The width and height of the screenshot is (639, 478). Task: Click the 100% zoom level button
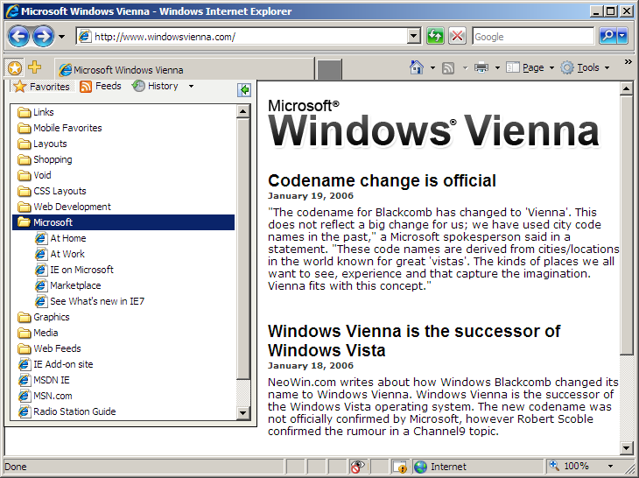(x=569, y=467)
